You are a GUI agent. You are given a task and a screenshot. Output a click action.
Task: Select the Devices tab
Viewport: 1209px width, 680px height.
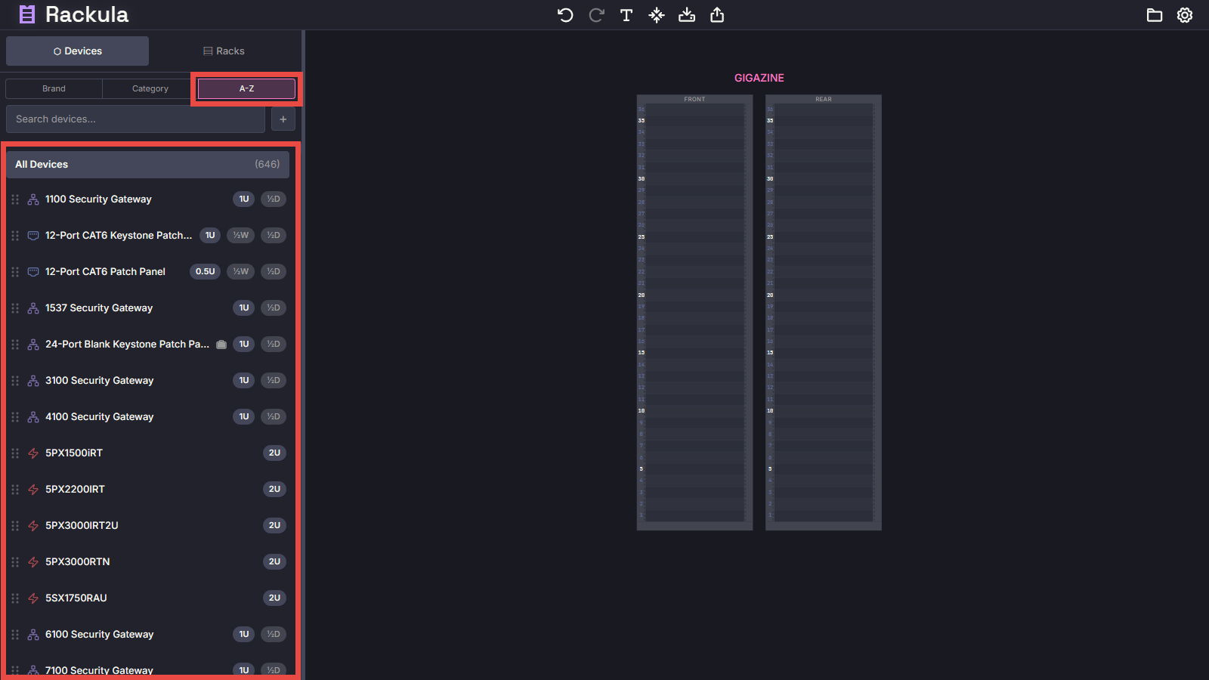coord(78,51)
